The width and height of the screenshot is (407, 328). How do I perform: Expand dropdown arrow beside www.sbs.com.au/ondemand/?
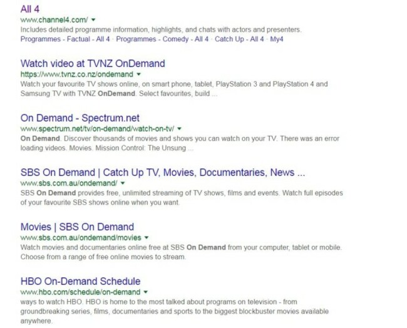point(123,183)
